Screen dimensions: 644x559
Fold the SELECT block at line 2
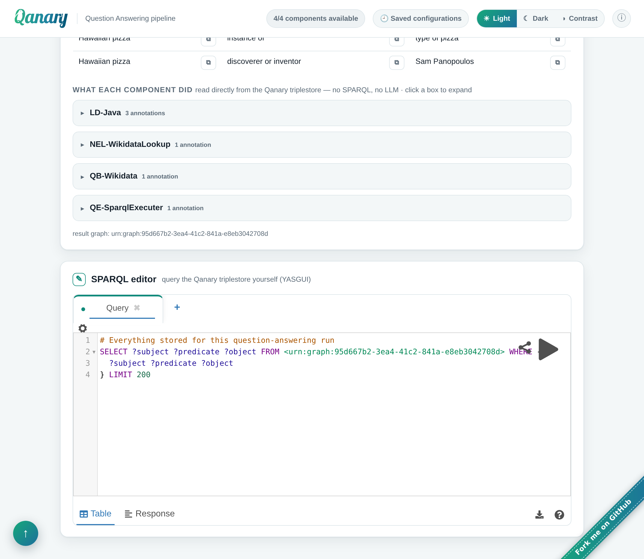94,352
